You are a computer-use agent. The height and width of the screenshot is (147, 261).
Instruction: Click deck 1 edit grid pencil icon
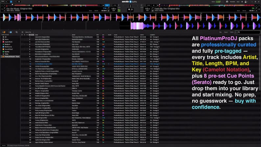click(x=108, y=8)
